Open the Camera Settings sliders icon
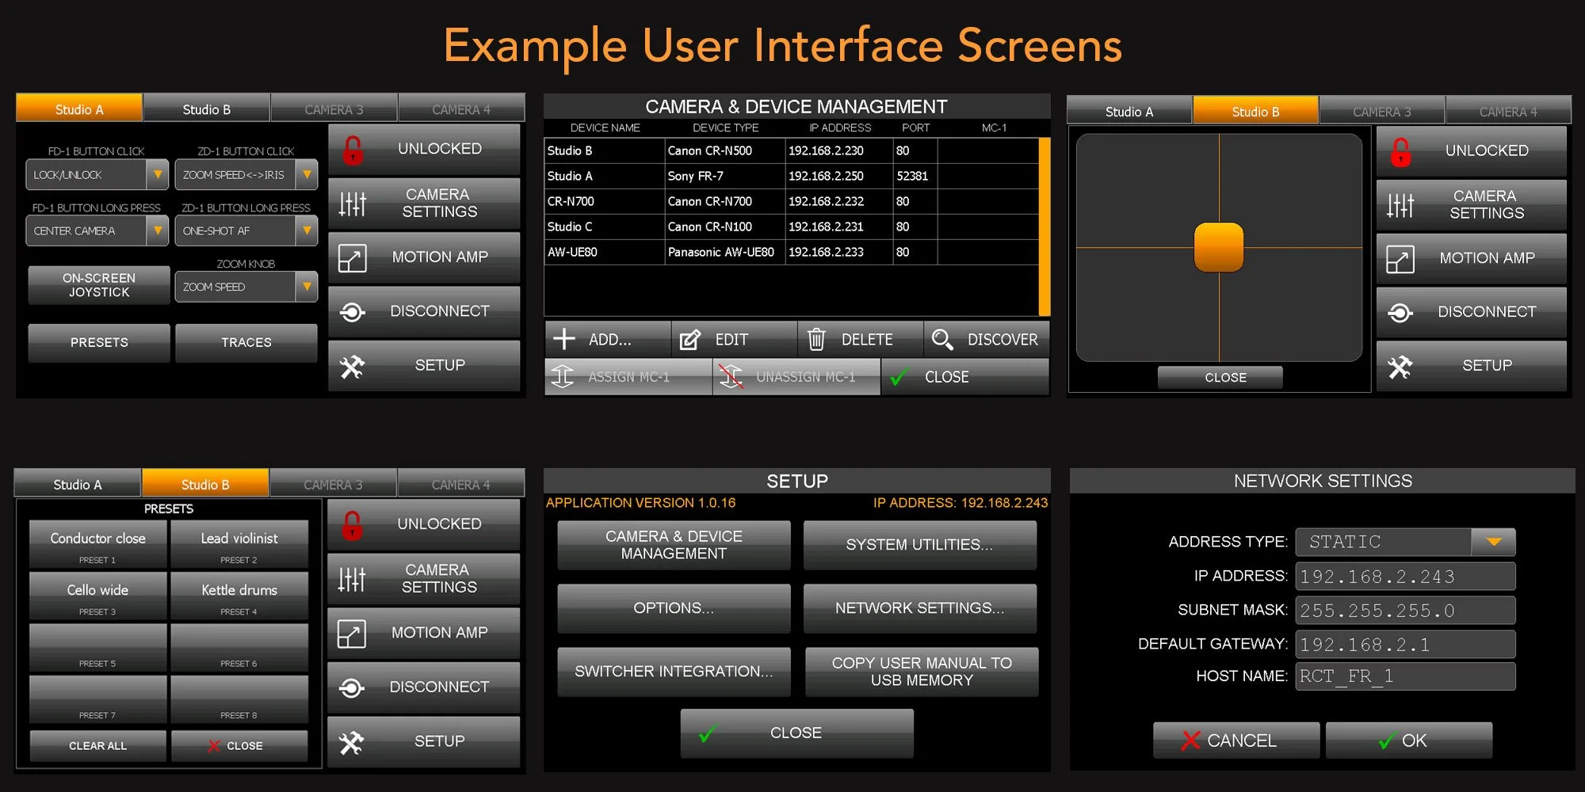Image resolution: width=1585 pixels, height=792 pixels. [x=351, y=204]
